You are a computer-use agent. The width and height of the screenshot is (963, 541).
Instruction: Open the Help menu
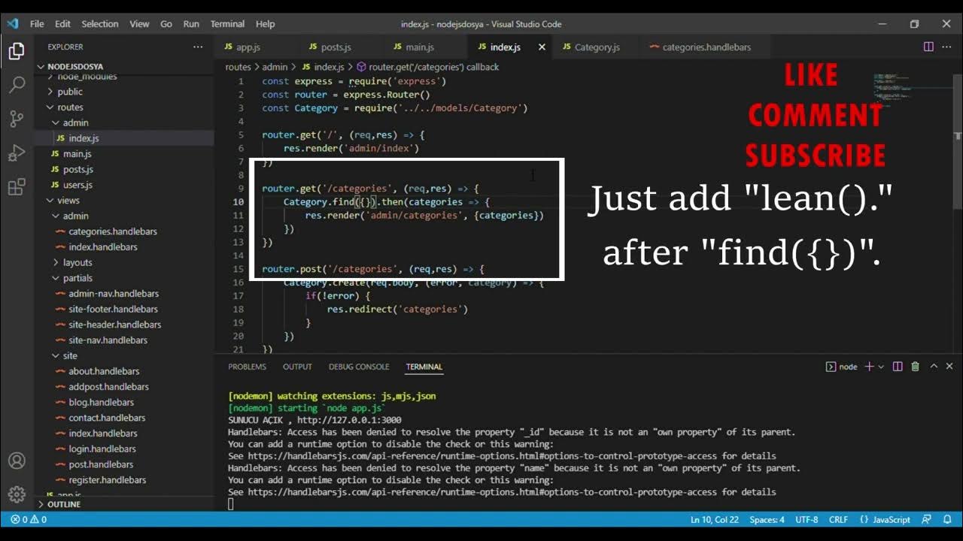(265, 24)
